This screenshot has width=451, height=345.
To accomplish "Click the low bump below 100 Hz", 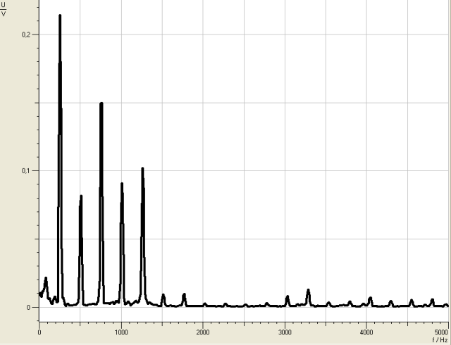I will click(46, 279).
